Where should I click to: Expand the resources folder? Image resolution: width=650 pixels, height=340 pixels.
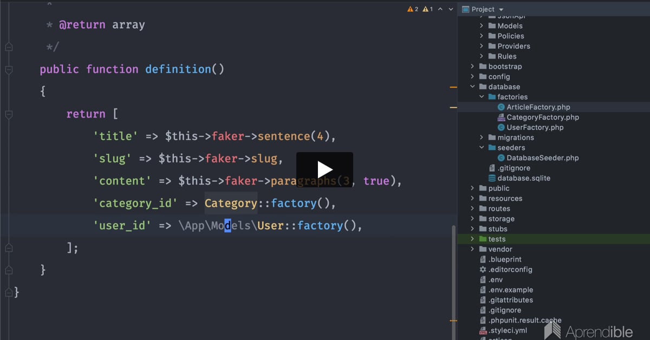472,198
